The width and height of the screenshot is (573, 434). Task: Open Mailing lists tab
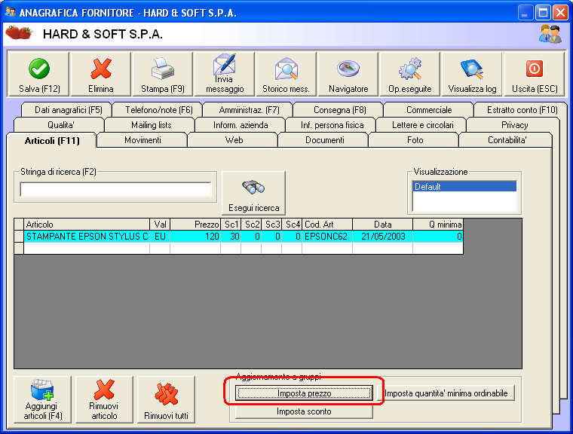coord(152,125)
